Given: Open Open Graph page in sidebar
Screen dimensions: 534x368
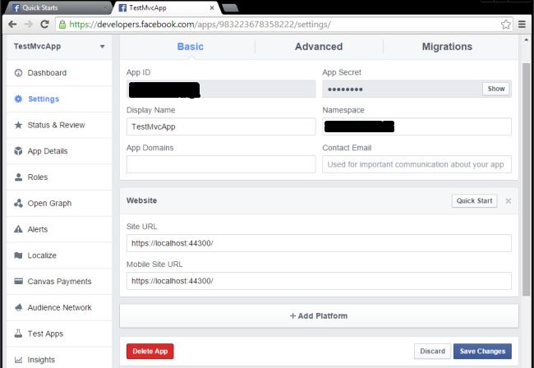Looking at the screenshot, I should (59, 203).
